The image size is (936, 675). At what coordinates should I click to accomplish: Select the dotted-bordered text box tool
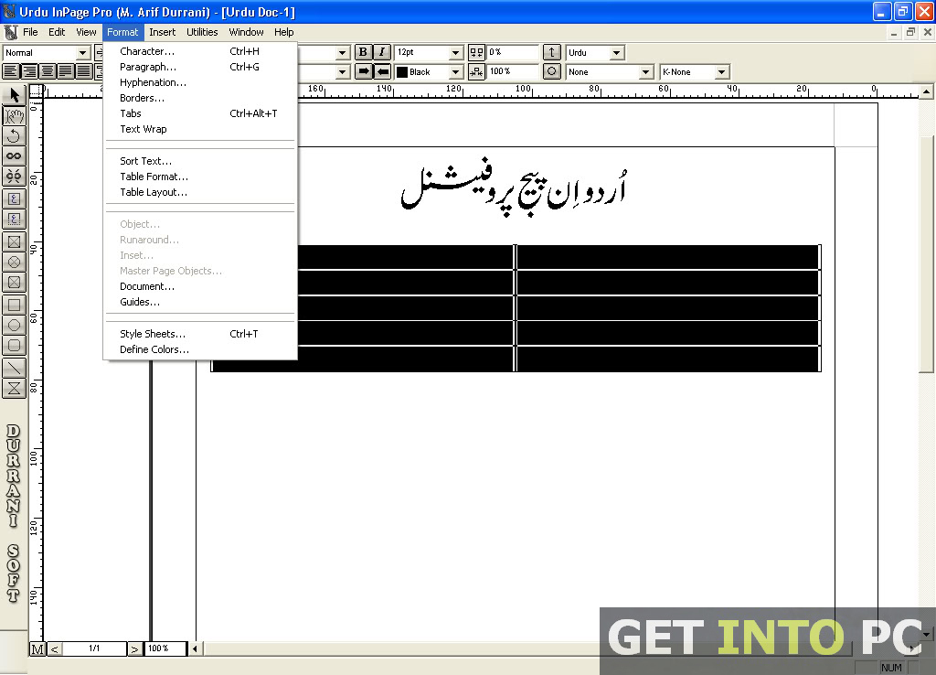pos(15,220)
